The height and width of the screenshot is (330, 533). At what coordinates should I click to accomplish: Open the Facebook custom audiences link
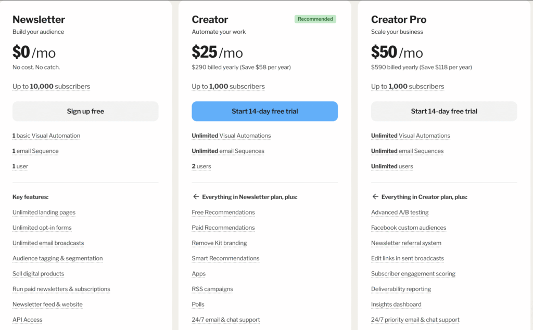coord(409,228)
